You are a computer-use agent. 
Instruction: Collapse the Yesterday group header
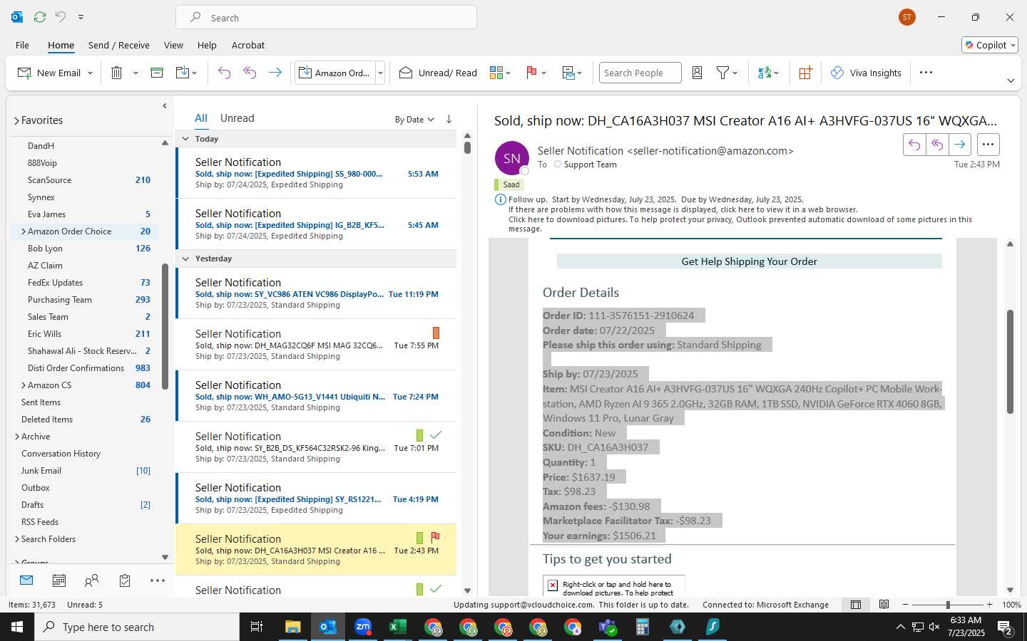[x=185, y=259]
